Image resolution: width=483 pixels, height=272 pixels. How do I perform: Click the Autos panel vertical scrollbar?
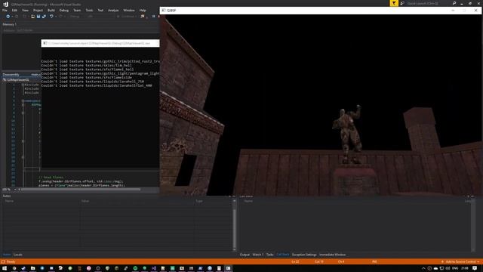(234, 225)
